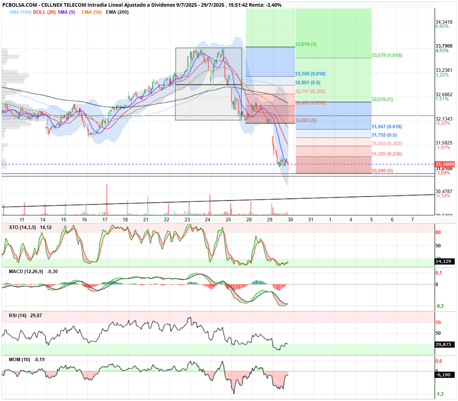This screenshot has height=401, width=458.
Task: Click the 32,6862 price axis label
Action: tap(444, 95)
